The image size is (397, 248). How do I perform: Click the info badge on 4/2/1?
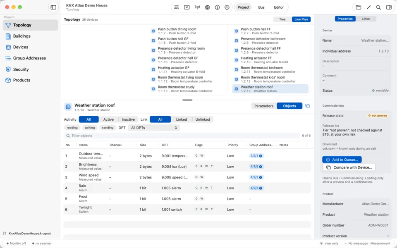click(x=261, y=156)
